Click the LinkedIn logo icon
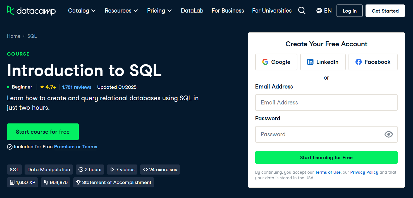This screenshot has width=413, height=198. [310, 62]
